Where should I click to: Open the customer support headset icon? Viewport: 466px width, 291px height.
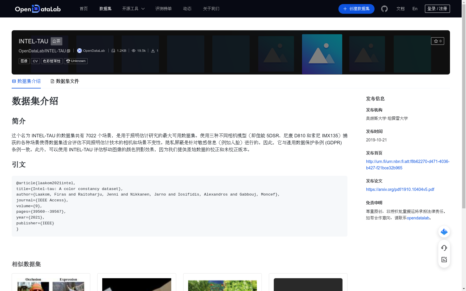point(444,248)
